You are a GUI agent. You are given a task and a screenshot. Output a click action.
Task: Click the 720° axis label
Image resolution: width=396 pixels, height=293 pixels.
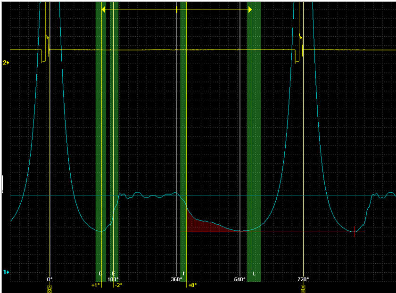[x=303, y=279]
